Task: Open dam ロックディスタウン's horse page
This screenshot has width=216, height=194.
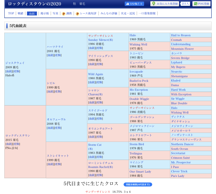Action: click(x=18, y=135)
